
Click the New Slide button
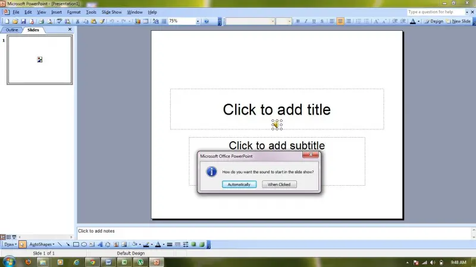[x=458, y=21]
